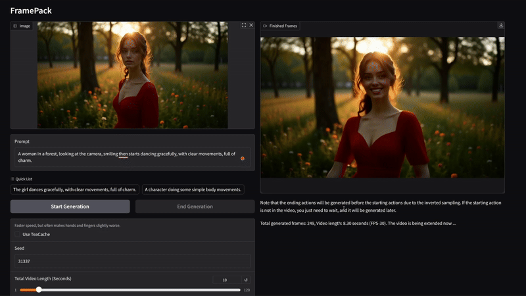
Task: Click the Finished Frames video preview
Action: (x=383, y=107)
